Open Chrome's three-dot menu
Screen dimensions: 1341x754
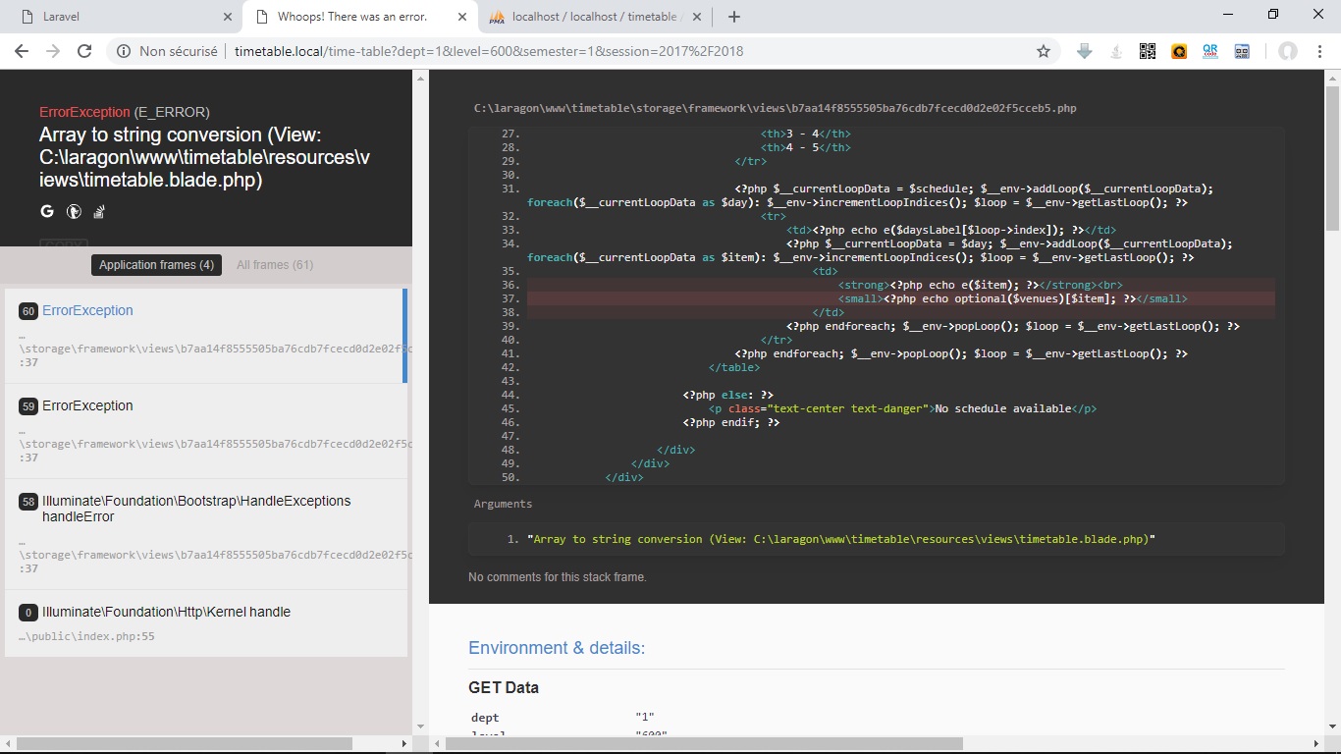coord(1320,50)
